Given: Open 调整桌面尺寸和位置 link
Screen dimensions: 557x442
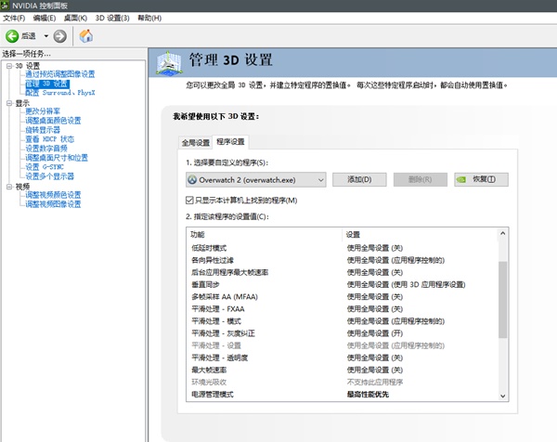Looking at the screenshot, I should [57, 158].
